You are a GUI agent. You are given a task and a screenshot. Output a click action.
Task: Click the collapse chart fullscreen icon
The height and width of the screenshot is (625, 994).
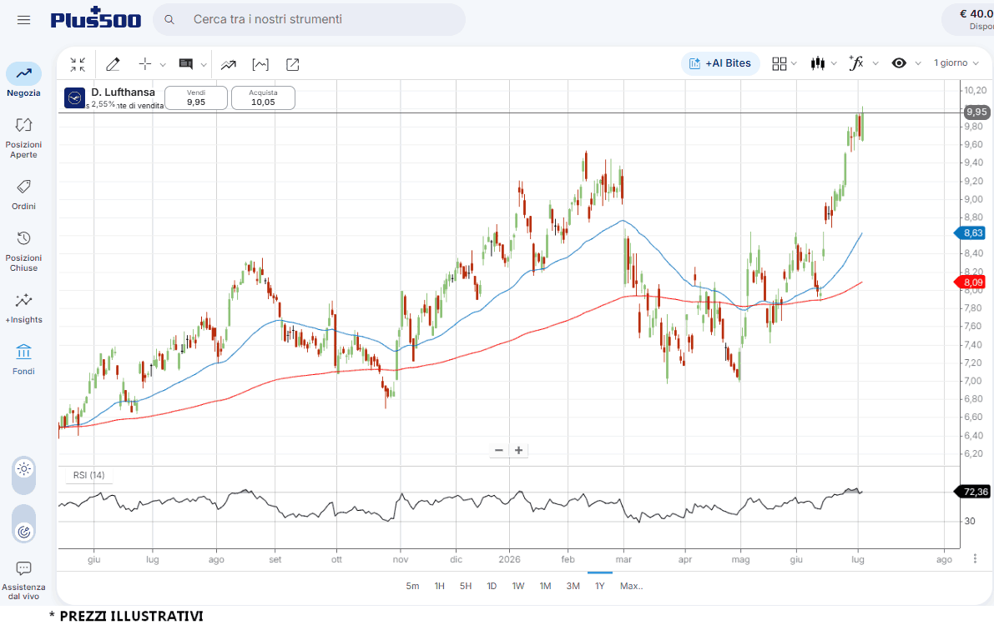click(x=78, y=64)
